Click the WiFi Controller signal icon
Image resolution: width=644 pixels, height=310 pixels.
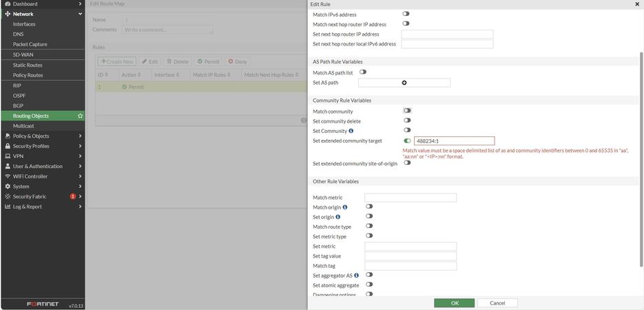(x=8, y=176)
